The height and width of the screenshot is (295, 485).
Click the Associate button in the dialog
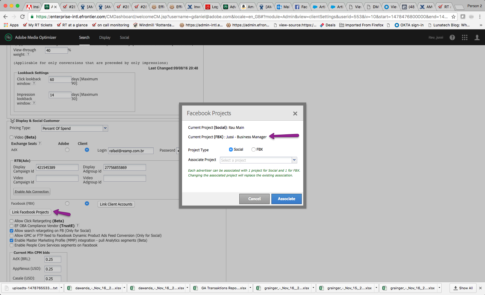(286, 199)
